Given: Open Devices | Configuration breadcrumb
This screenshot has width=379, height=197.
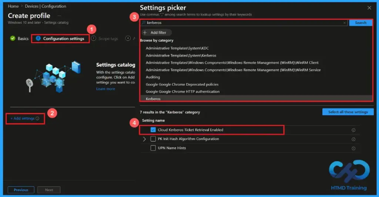Looking at the screenshot, I should [46, 6].
